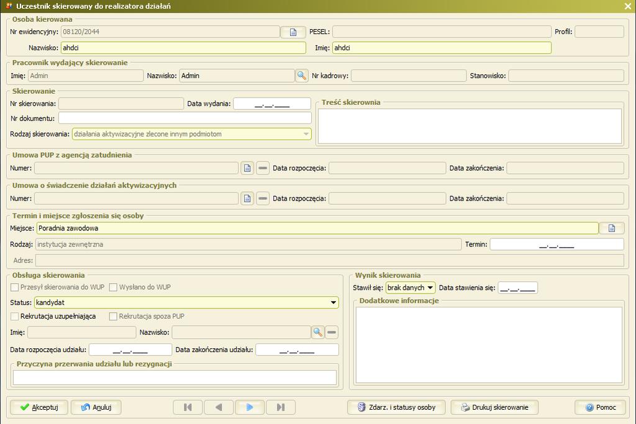Click the Nr dokumentu input field
The width and height of the screenshot is (636, 424).
[x=185, y=119]
